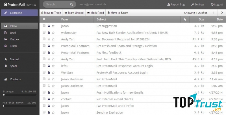226x115 pixels.
Task: Check the 'Push Notifications' email checkbox
Action: pos(44,92)
